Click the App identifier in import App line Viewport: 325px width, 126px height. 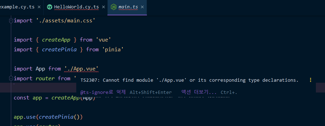tap(41, 69)
